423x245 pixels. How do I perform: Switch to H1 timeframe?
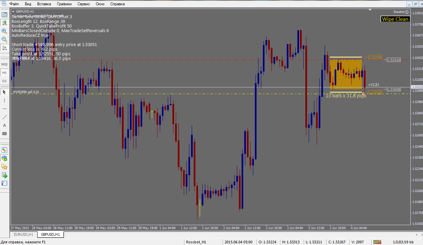coord(4,73)
